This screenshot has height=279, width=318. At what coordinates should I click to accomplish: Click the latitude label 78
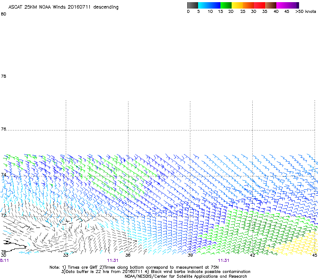pos(3,76)
